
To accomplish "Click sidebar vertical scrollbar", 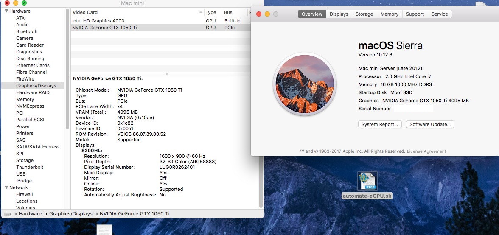I will [67, 69].
